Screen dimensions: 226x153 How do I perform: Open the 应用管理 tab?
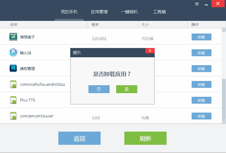[99, 12]
